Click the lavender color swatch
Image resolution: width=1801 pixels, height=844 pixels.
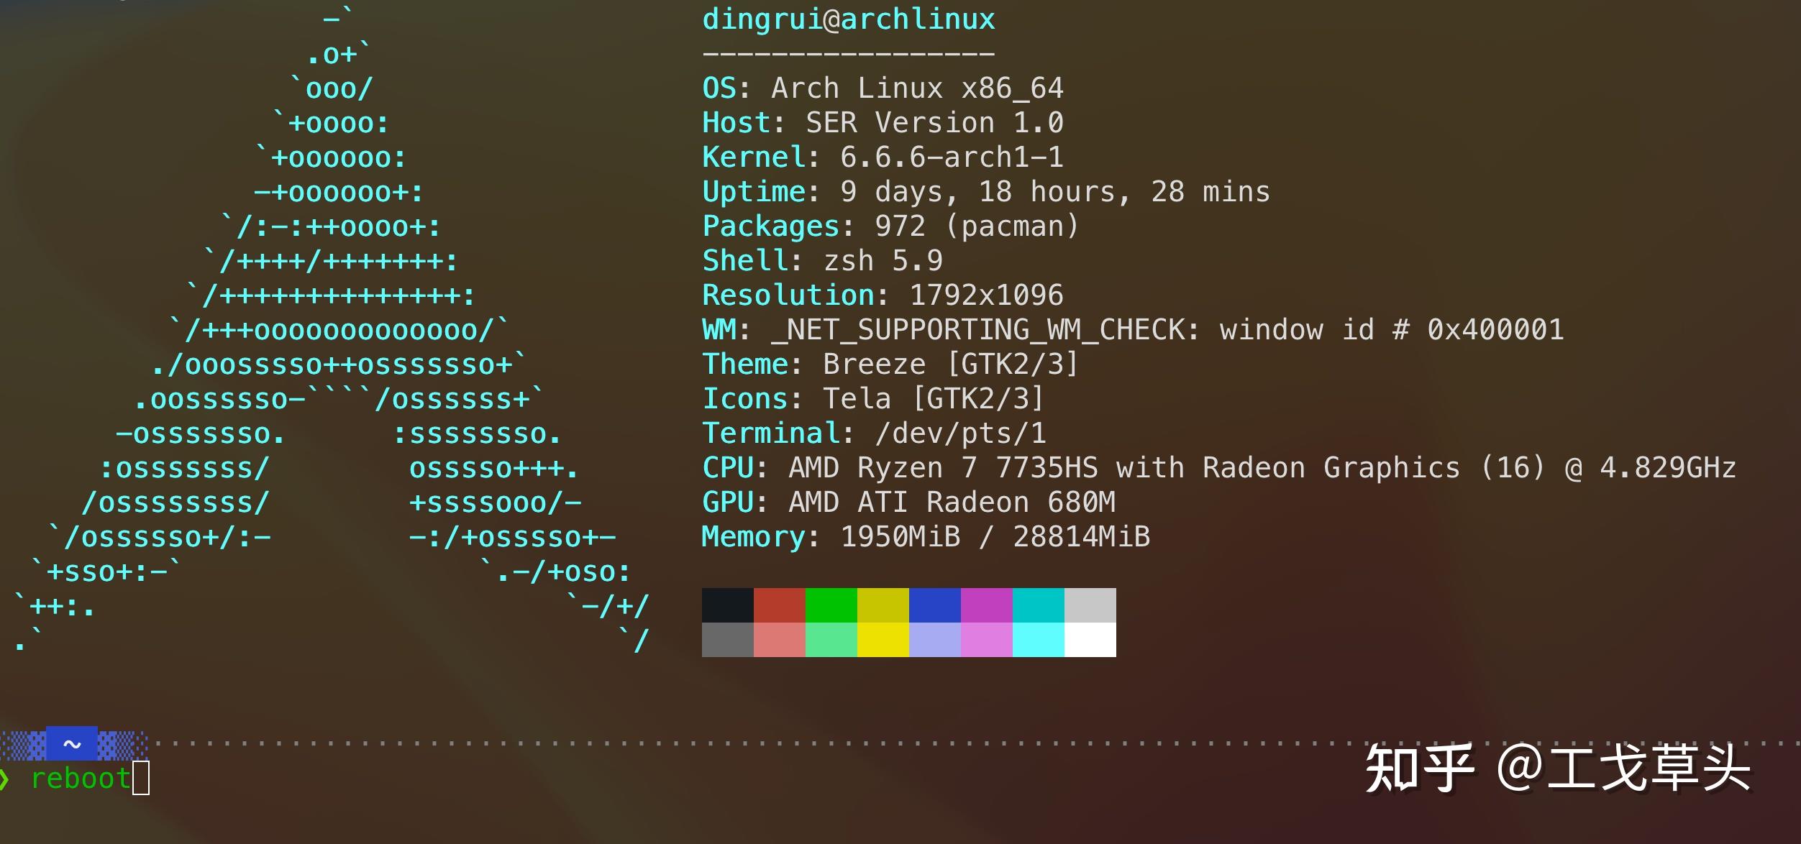[935, 639]
